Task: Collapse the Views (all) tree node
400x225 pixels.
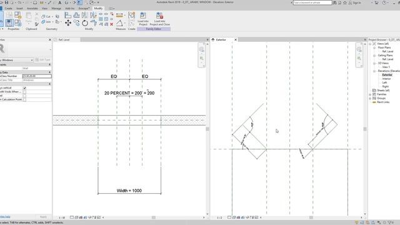Action: point(370,44)
